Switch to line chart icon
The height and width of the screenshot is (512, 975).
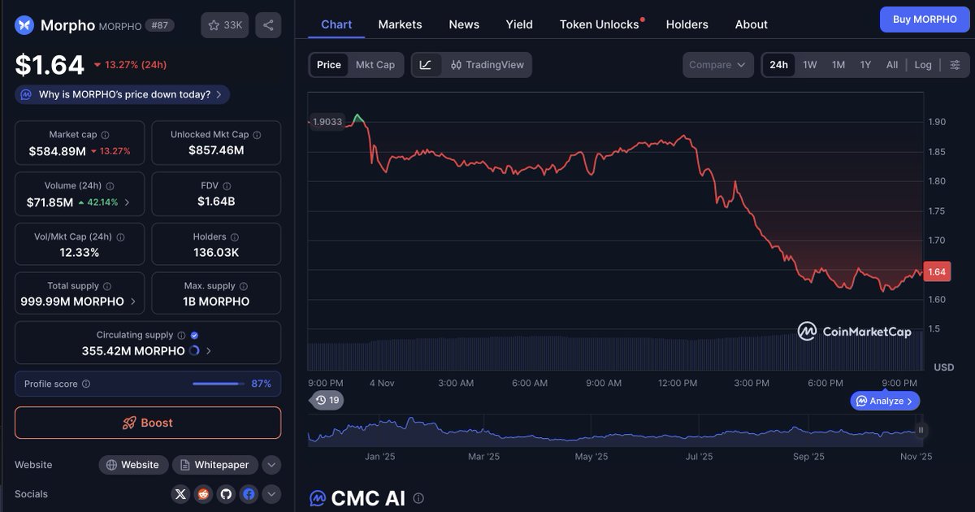(426, 65)
